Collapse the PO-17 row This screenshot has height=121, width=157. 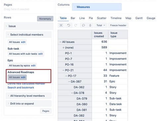pos(66,76)
